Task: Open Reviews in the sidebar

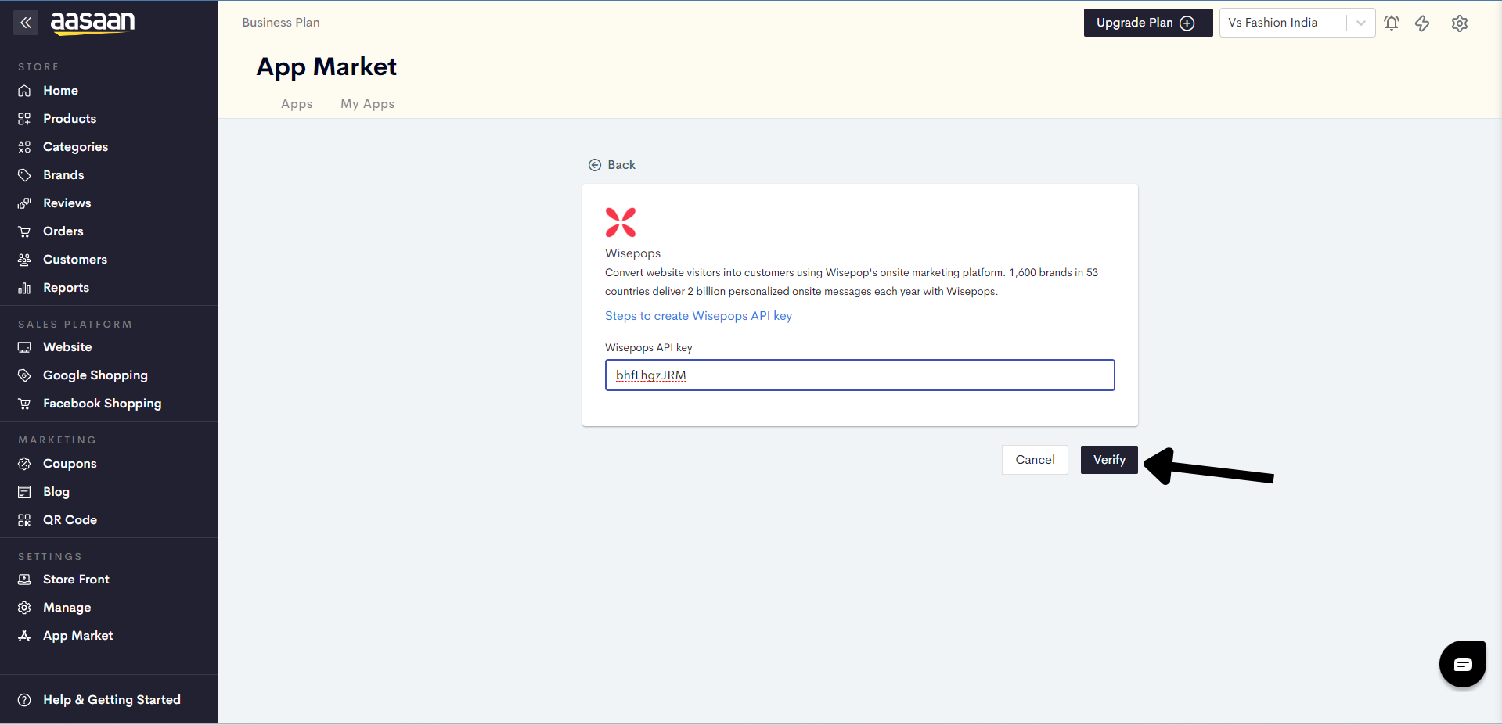Action: (67, 203)
